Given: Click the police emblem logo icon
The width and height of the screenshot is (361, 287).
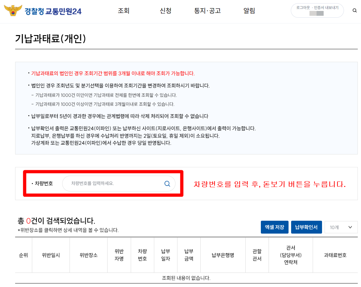Looking at the screenshot, I should pyautogui.click(x=12, y=10).
